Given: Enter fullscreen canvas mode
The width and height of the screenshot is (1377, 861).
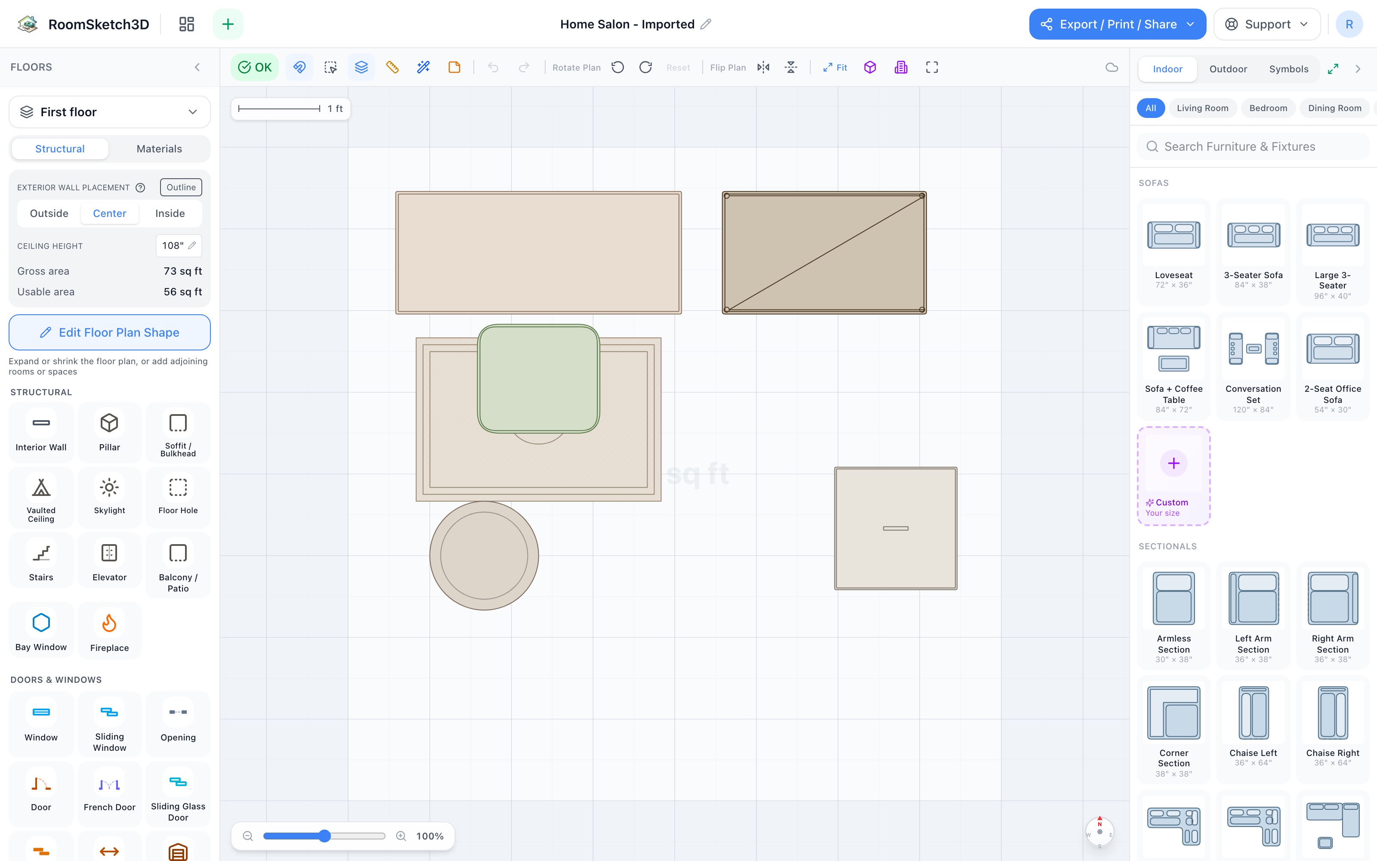Looking at the screenshot, I should pos(932,67).
